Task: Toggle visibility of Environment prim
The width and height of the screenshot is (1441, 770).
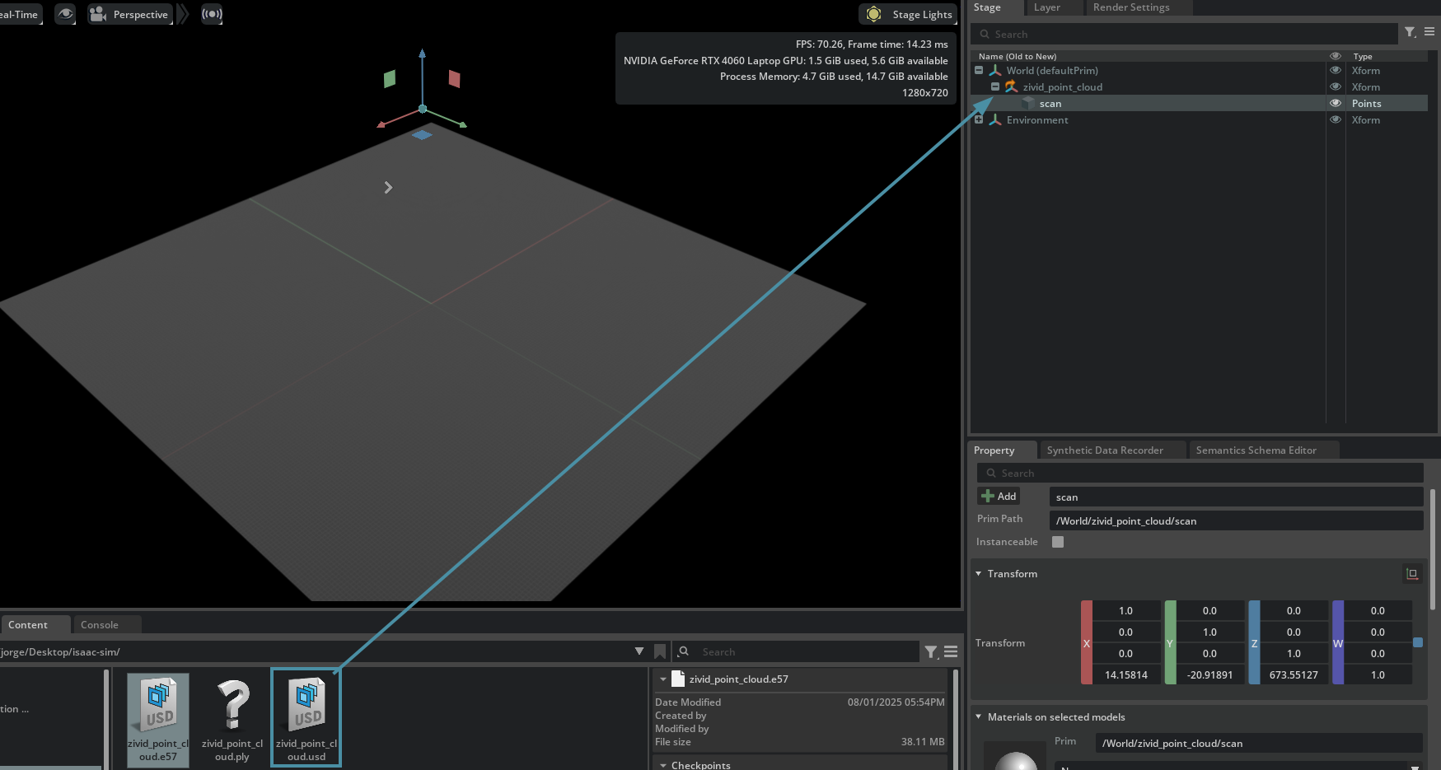Action: coord(1336,119)
